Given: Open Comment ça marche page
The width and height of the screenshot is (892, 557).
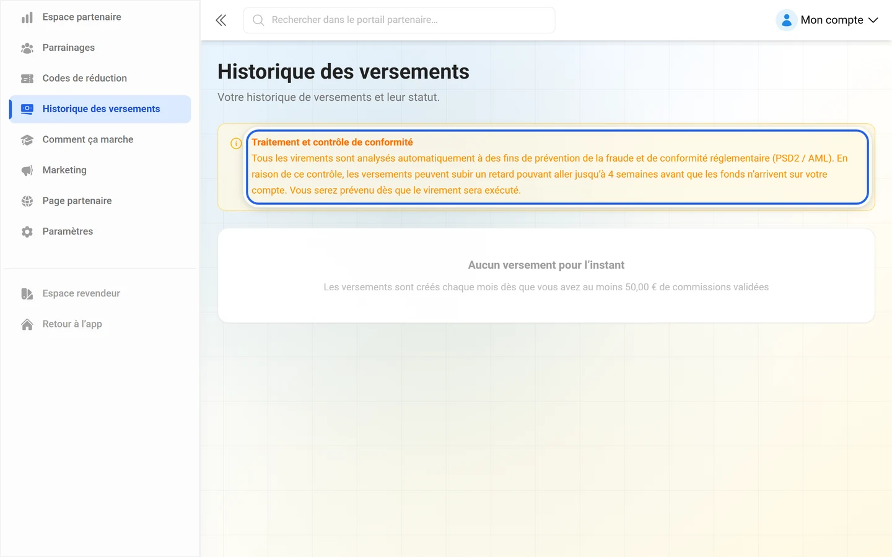Looking at the screenshot, I should click(100, 140).
